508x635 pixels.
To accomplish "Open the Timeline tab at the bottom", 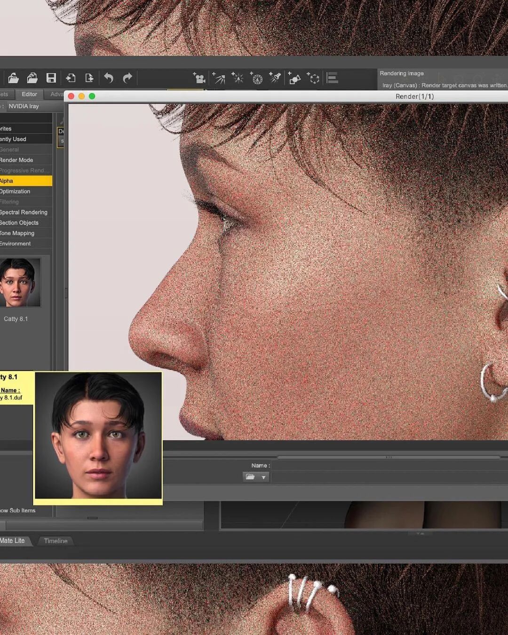I will [56, 541].
